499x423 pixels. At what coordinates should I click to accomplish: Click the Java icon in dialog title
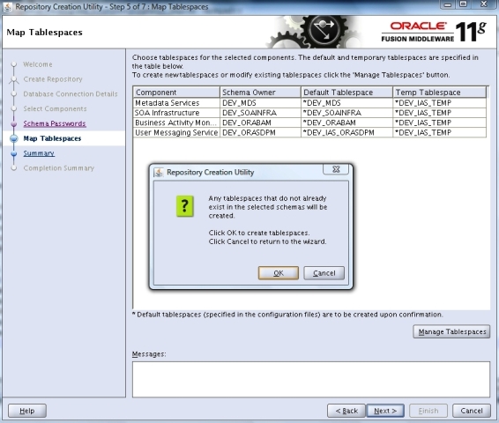[159, 173]
